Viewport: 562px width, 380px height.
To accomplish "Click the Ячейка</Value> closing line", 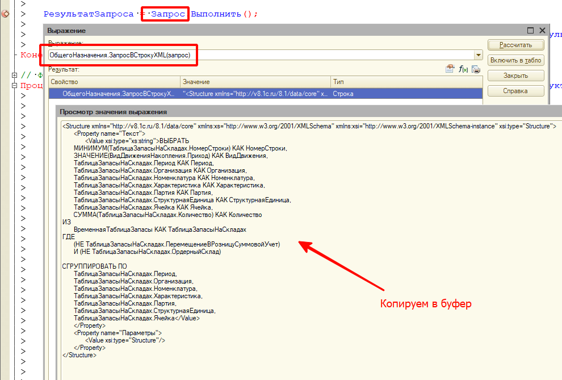I will pos(137,318).
